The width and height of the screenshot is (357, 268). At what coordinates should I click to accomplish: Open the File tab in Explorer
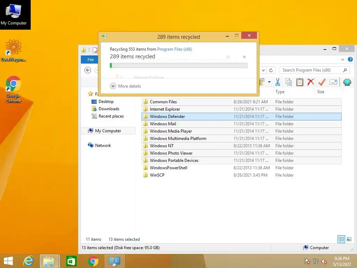point(90,59)
